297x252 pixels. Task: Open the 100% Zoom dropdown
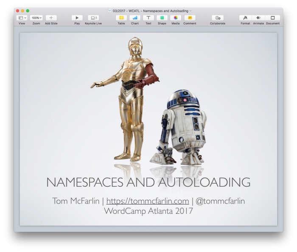point(36,18)
